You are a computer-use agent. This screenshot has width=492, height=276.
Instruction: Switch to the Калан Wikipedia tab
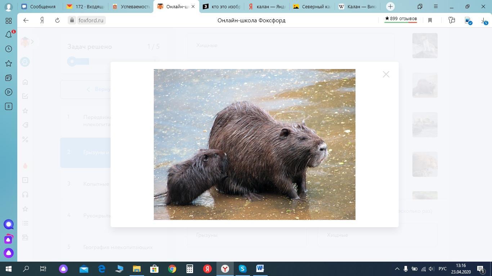click(358, 6)
